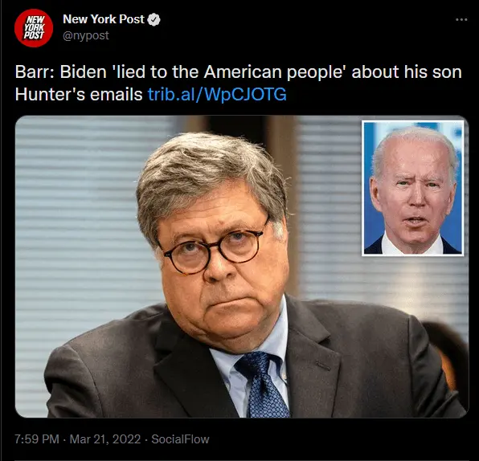Open the trib.al/WpCJOTG link
This screenshot has height=461, width=479.
[x=217, y=94]
